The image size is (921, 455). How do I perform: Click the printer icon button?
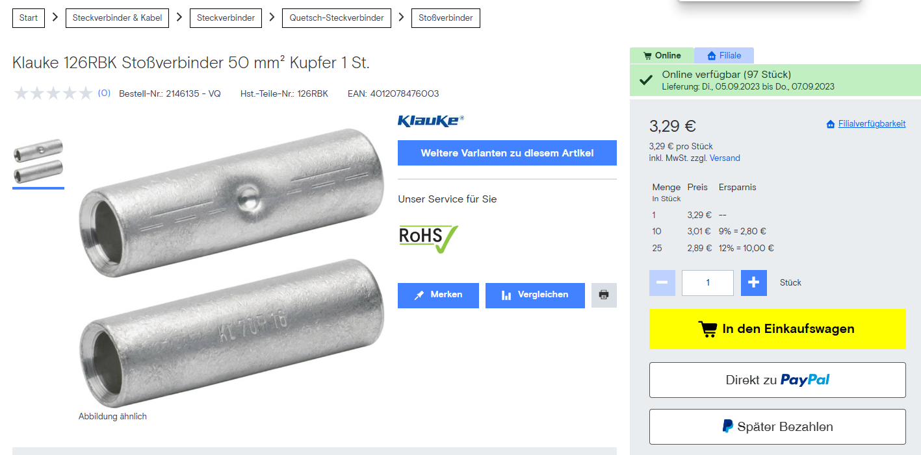(x=604, y=295)
